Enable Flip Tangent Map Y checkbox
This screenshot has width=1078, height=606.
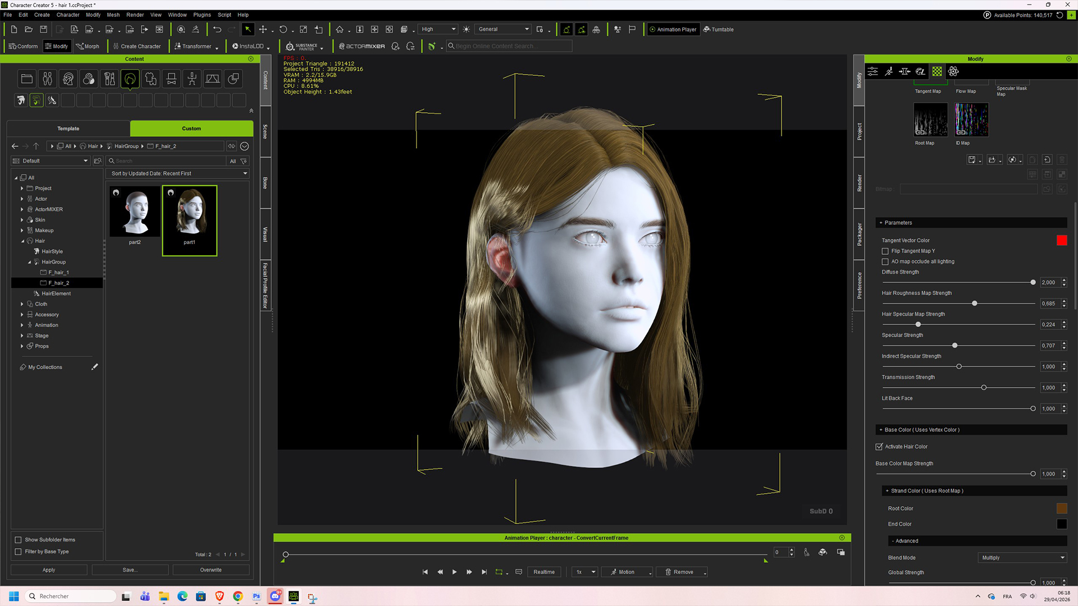(x=885, y=251)
